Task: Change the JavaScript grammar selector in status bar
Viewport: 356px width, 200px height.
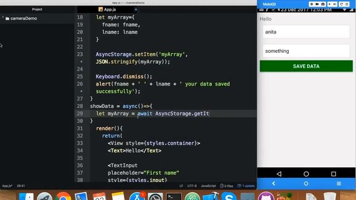Action: pos(209,186)
